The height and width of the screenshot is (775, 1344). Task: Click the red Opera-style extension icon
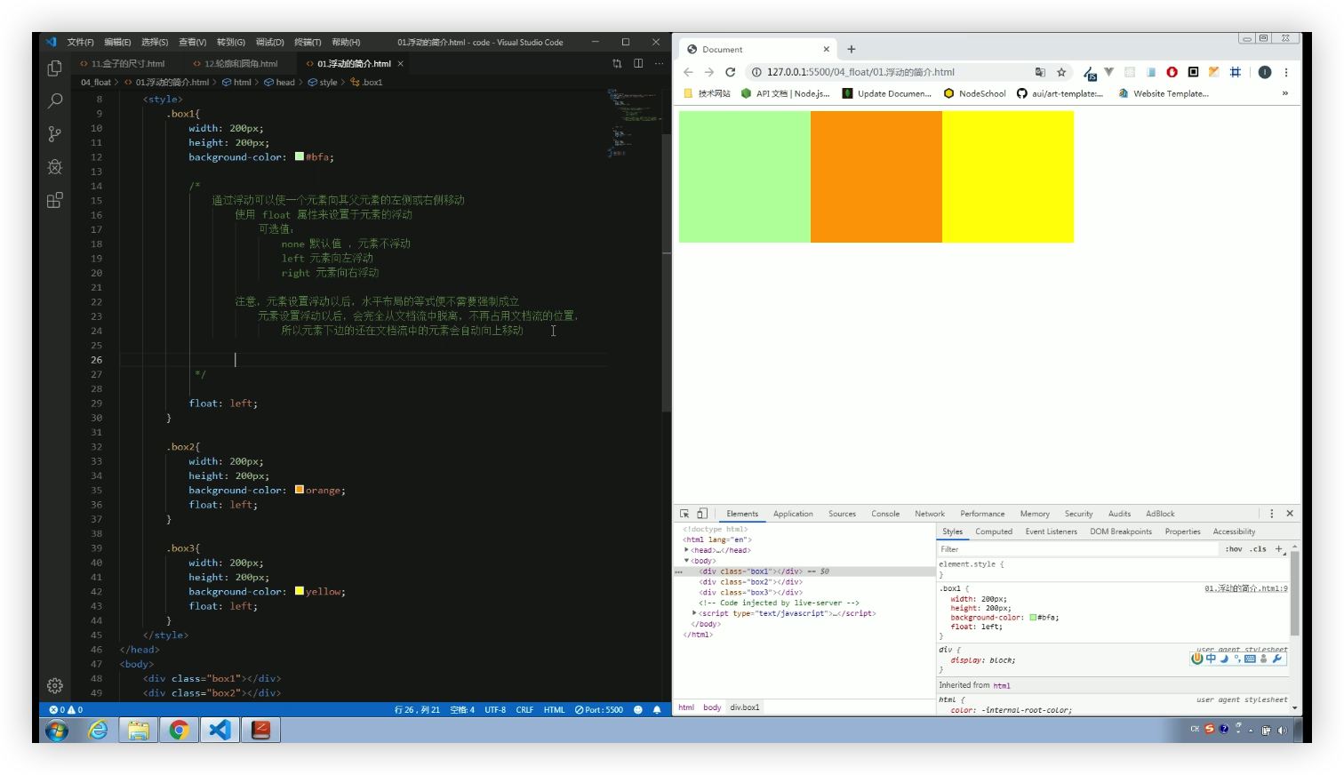click(x=1172, y=72)
